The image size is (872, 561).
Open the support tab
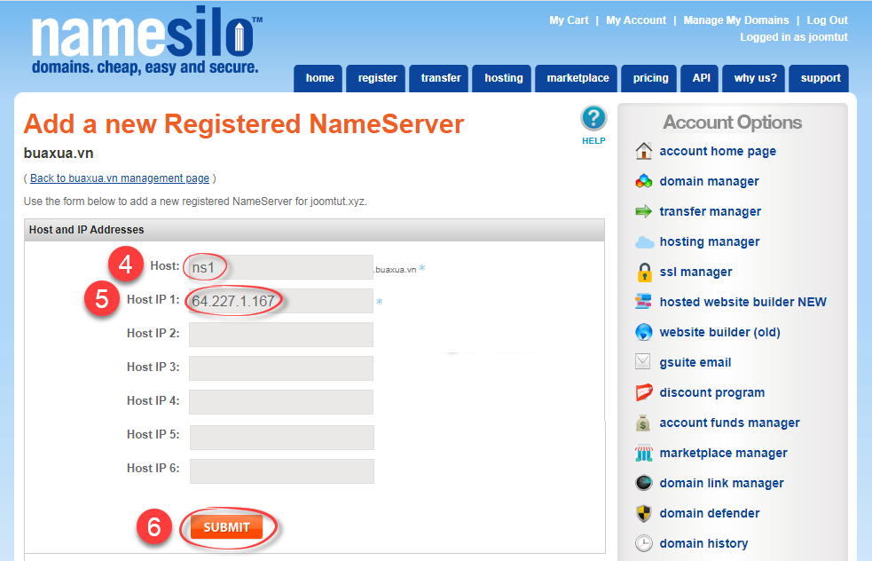tap(821, 78)
